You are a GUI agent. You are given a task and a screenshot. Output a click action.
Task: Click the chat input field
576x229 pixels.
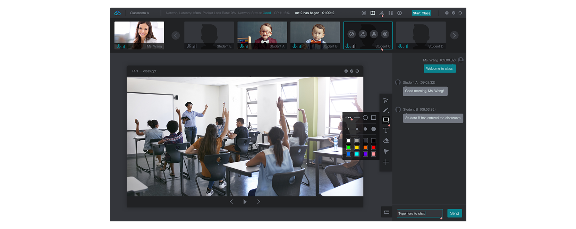pos(420,213)
